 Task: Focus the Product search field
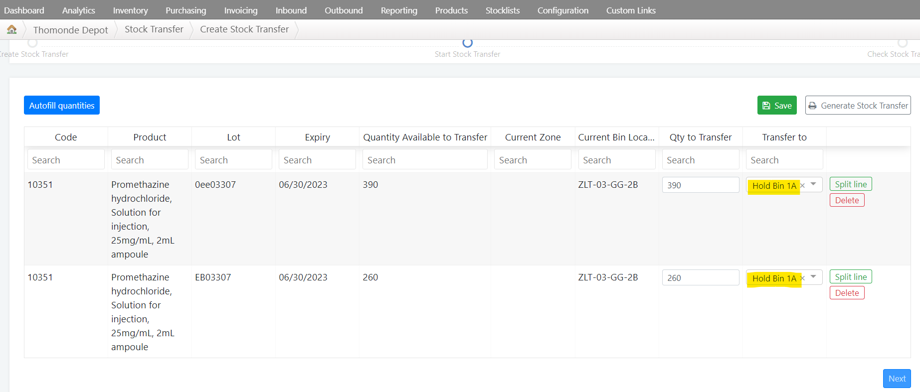pos(150,160)
